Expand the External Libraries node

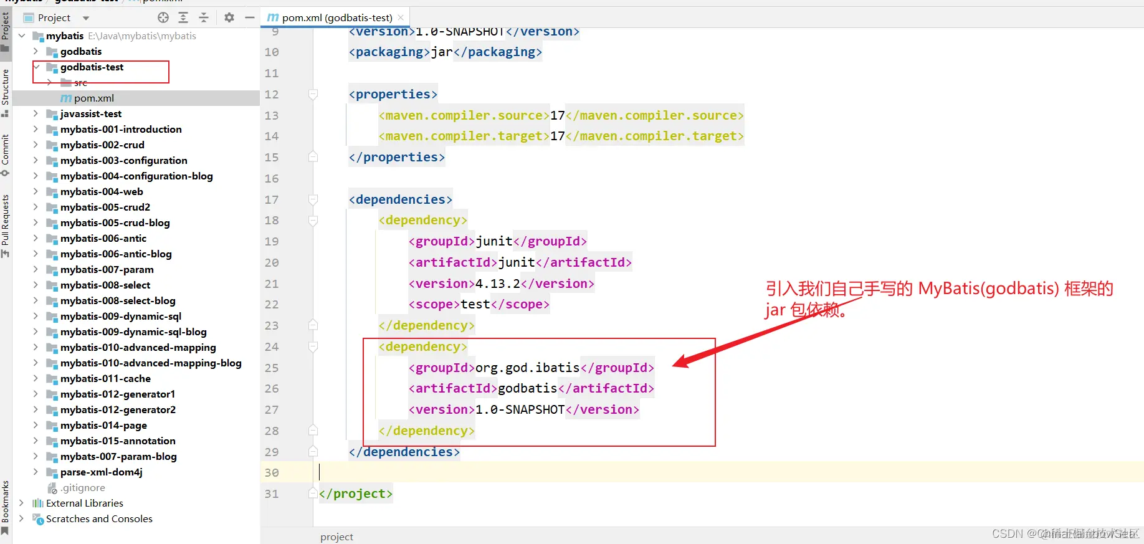(22, 503)
